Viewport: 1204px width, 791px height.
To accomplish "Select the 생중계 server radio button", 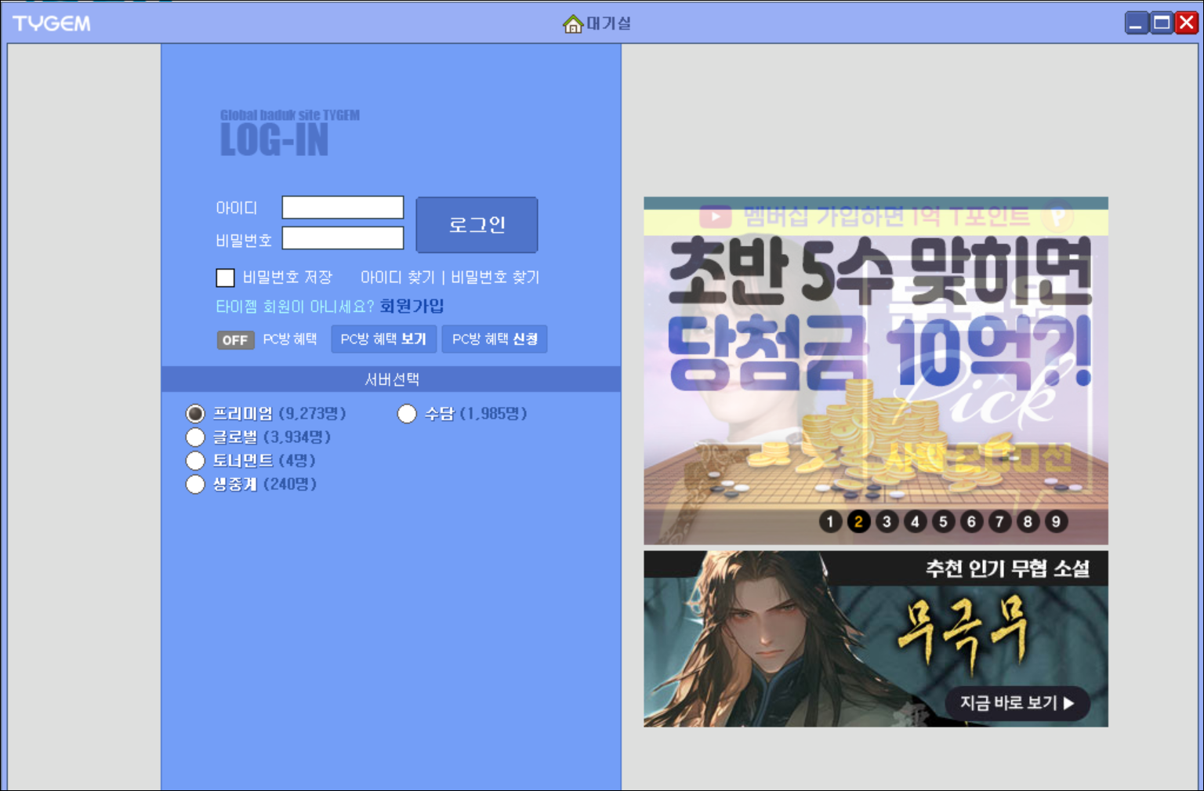I will coord(195,484).
